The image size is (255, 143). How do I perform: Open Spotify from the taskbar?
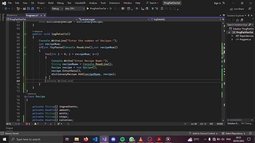tap(122, 139)
